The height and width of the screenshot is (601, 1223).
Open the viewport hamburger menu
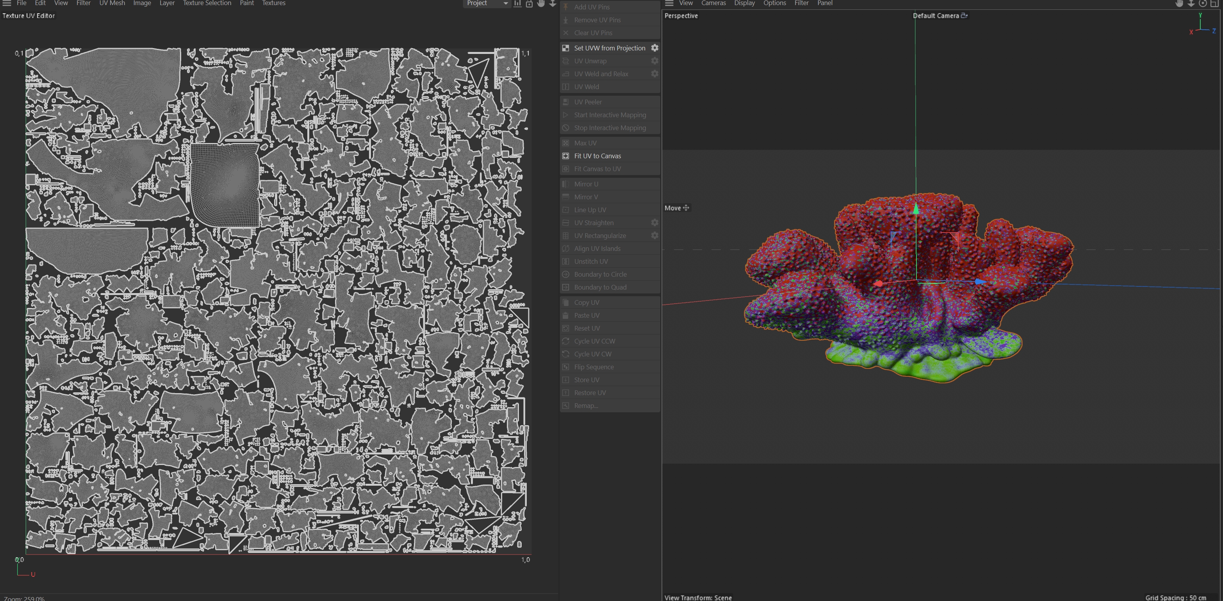(669, 4)
